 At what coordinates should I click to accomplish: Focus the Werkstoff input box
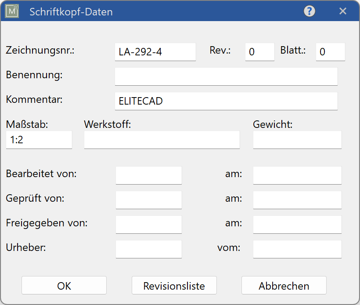coord(162,140)
